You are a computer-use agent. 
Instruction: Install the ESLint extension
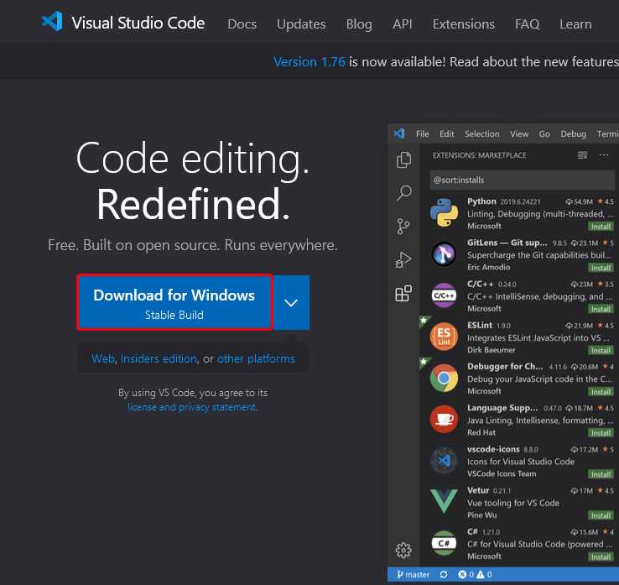(x=601, y=350)
